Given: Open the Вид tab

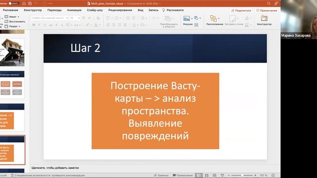Looking at the screenshot, I should (x=141, y=10).
